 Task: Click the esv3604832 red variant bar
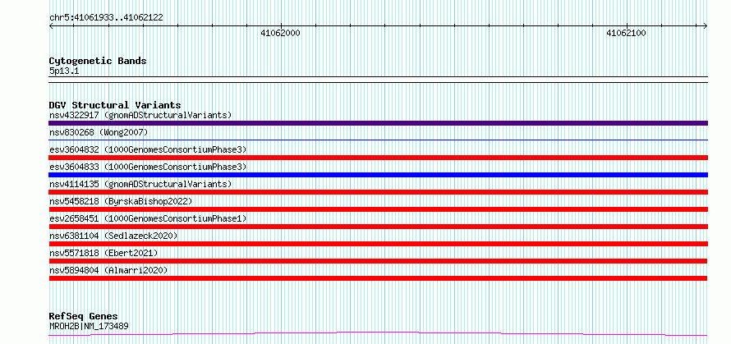pos(378,158)
